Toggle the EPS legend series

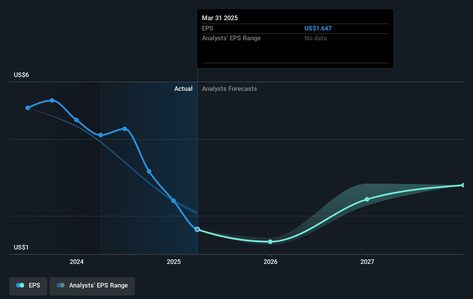pyautogui.click(x=28, y=286)
